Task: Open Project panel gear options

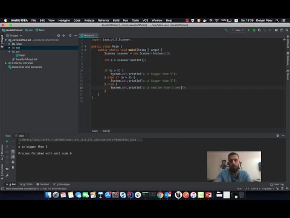Action: [x=70, y=36]
